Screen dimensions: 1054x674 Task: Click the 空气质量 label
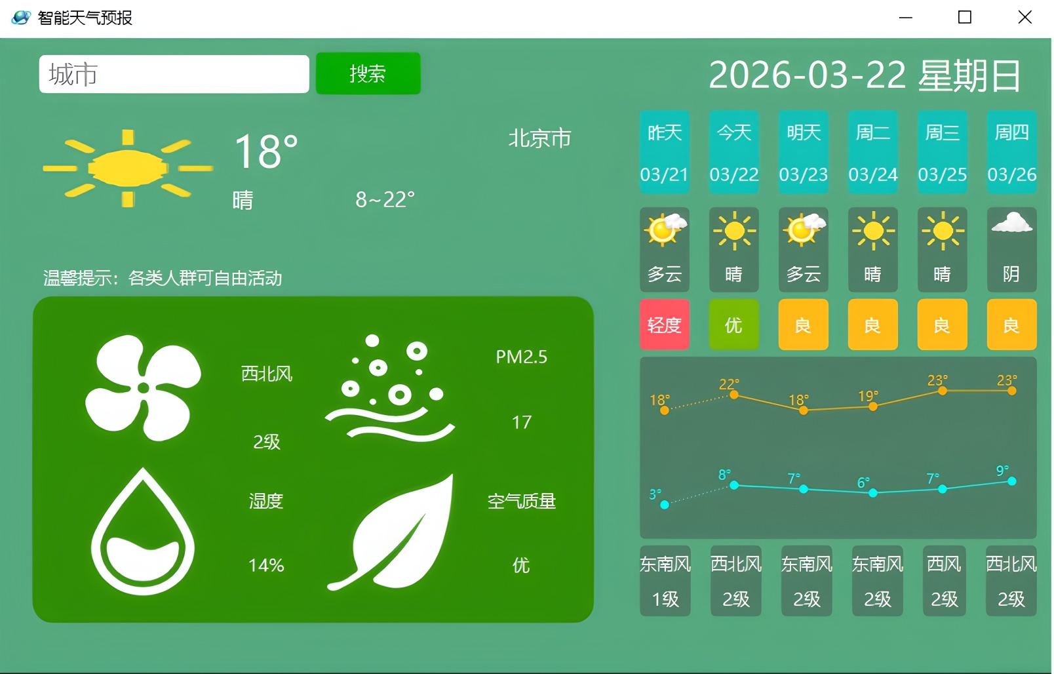coord(522,502)
